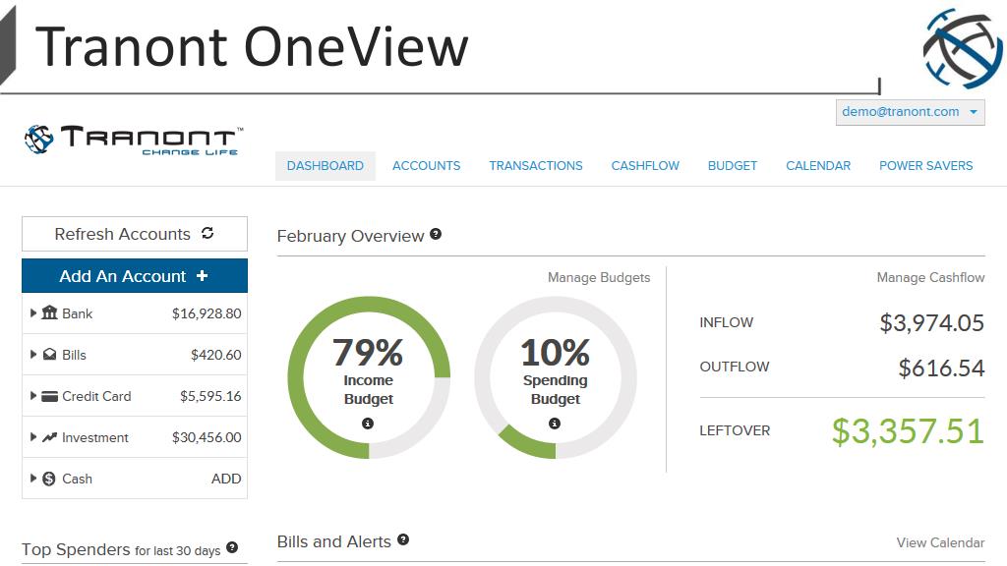Viewport: 1007px width, 566px height.
Task: Click the Credit Card icon
Action: (x=49, y=397)
